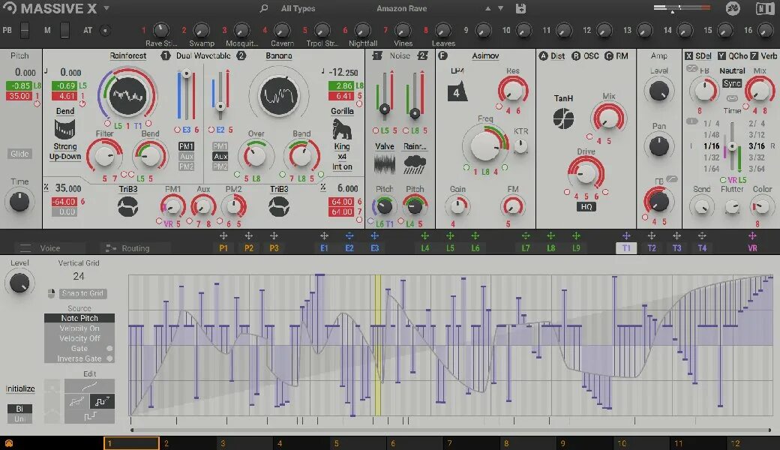The height and width of the screenshot is (450, 780).
Task: Switch tracker to Bi polarity
Action: 19,409
